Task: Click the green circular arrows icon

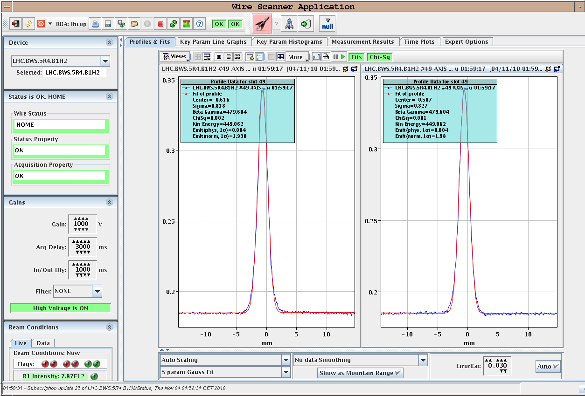Action: (174, 24)
